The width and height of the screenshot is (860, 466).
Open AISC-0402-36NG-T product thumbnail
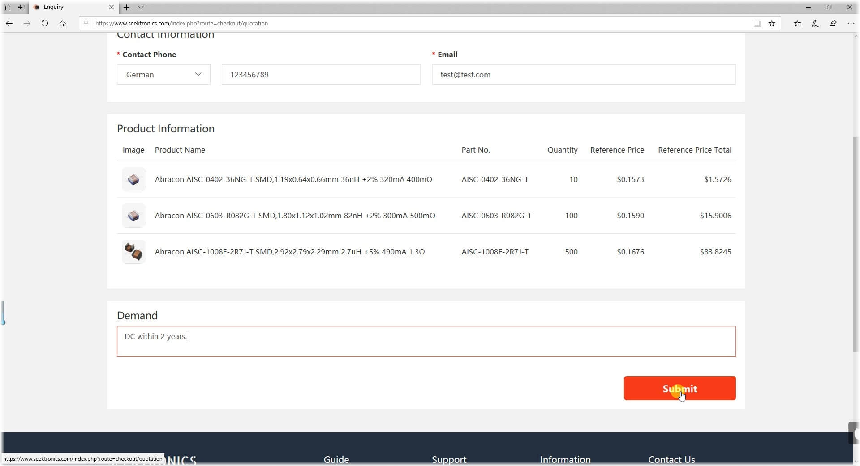coord(133,179)
